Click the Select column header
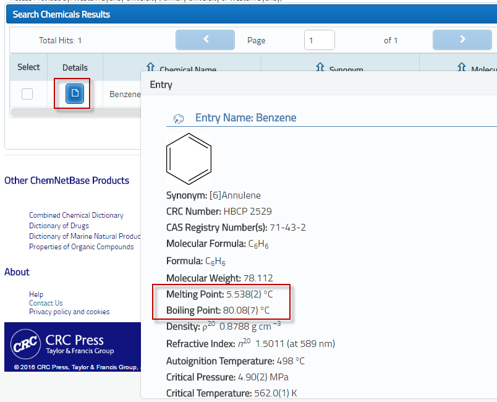 [28, 67]
